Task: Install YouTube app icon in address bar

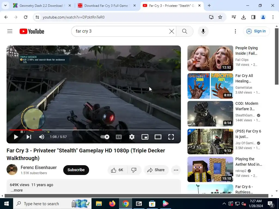Action: pos(211,17)
